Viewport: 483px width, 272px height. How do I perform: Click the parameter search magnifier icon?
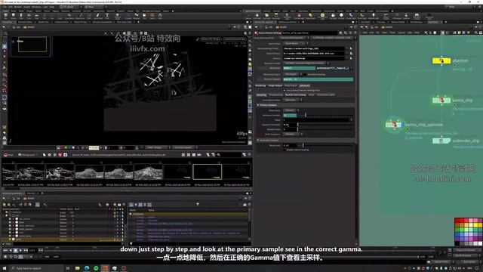346,32
